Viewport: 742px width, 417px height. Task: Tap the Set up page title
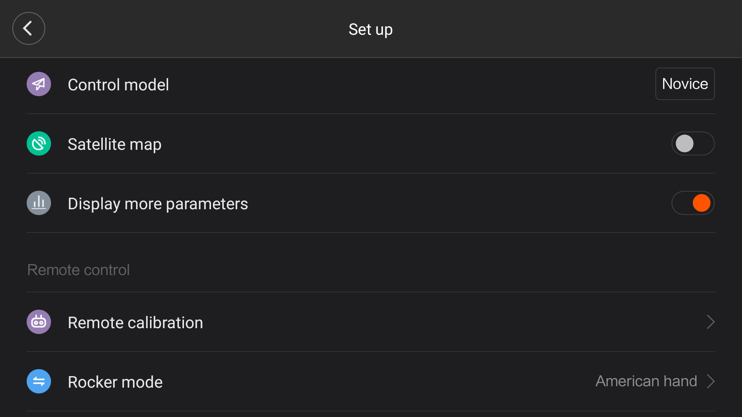pyautogui.click(x=371, y=29)
